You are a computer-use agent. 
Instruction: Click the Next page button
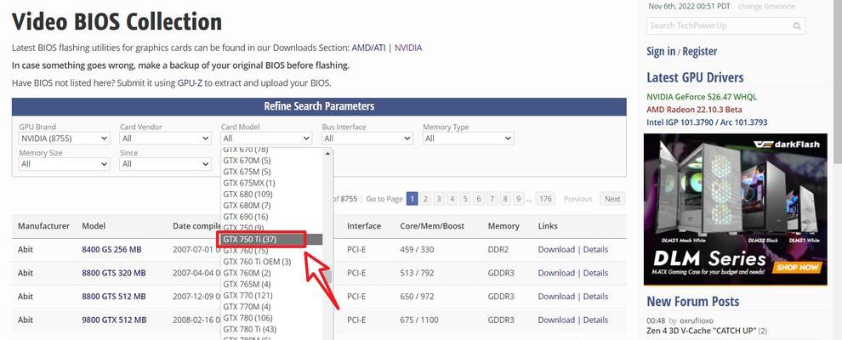612,199
